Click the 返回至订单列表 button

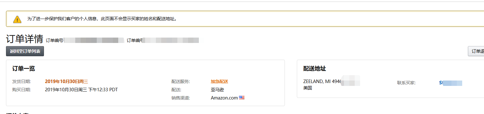point(25,51)
